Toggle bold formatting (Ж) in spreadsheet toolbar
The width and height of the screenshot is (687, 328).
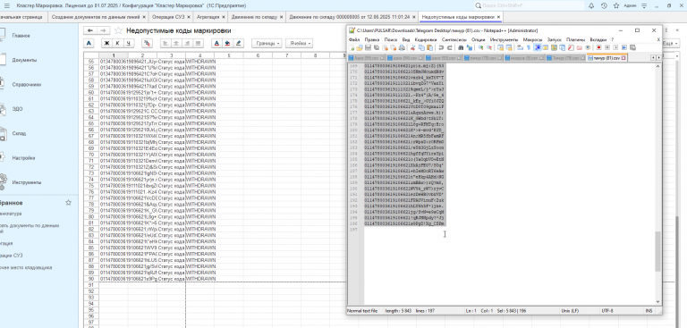click(x=106, y=44)
